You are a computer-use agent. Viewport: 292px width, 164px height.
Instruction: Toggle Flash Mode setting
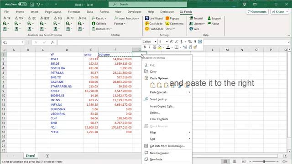[154, 29]
